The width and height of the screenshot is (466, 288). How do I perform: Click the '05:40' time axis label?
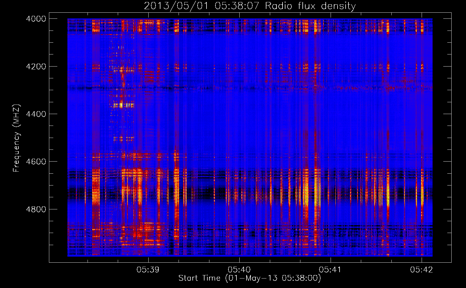pos(239,270)
